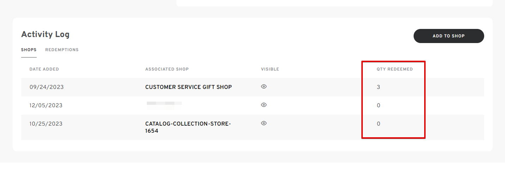Open the blurred shop name on 12/05/2023 row
This screenshot has width=505, height=169.
click(x=164, y=104)
